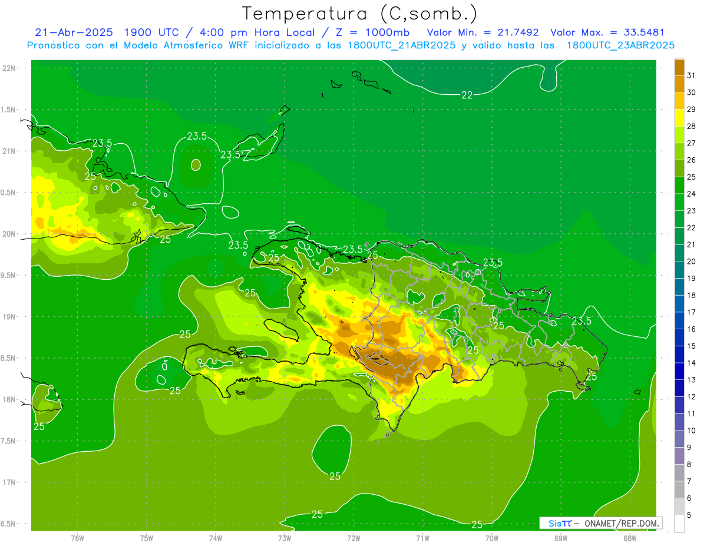
Task: Click the "23" color scale label
Action: 691,211
